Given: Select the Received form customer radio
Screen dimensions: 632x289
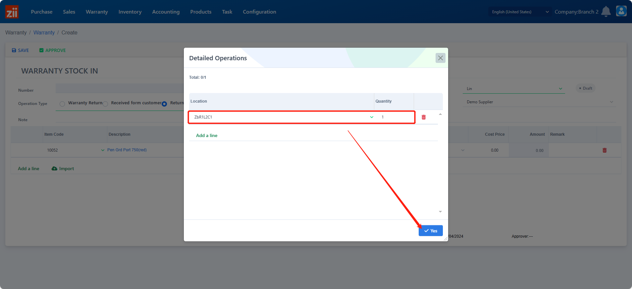Looking at the screenshot, I should [x=105, y=104].
